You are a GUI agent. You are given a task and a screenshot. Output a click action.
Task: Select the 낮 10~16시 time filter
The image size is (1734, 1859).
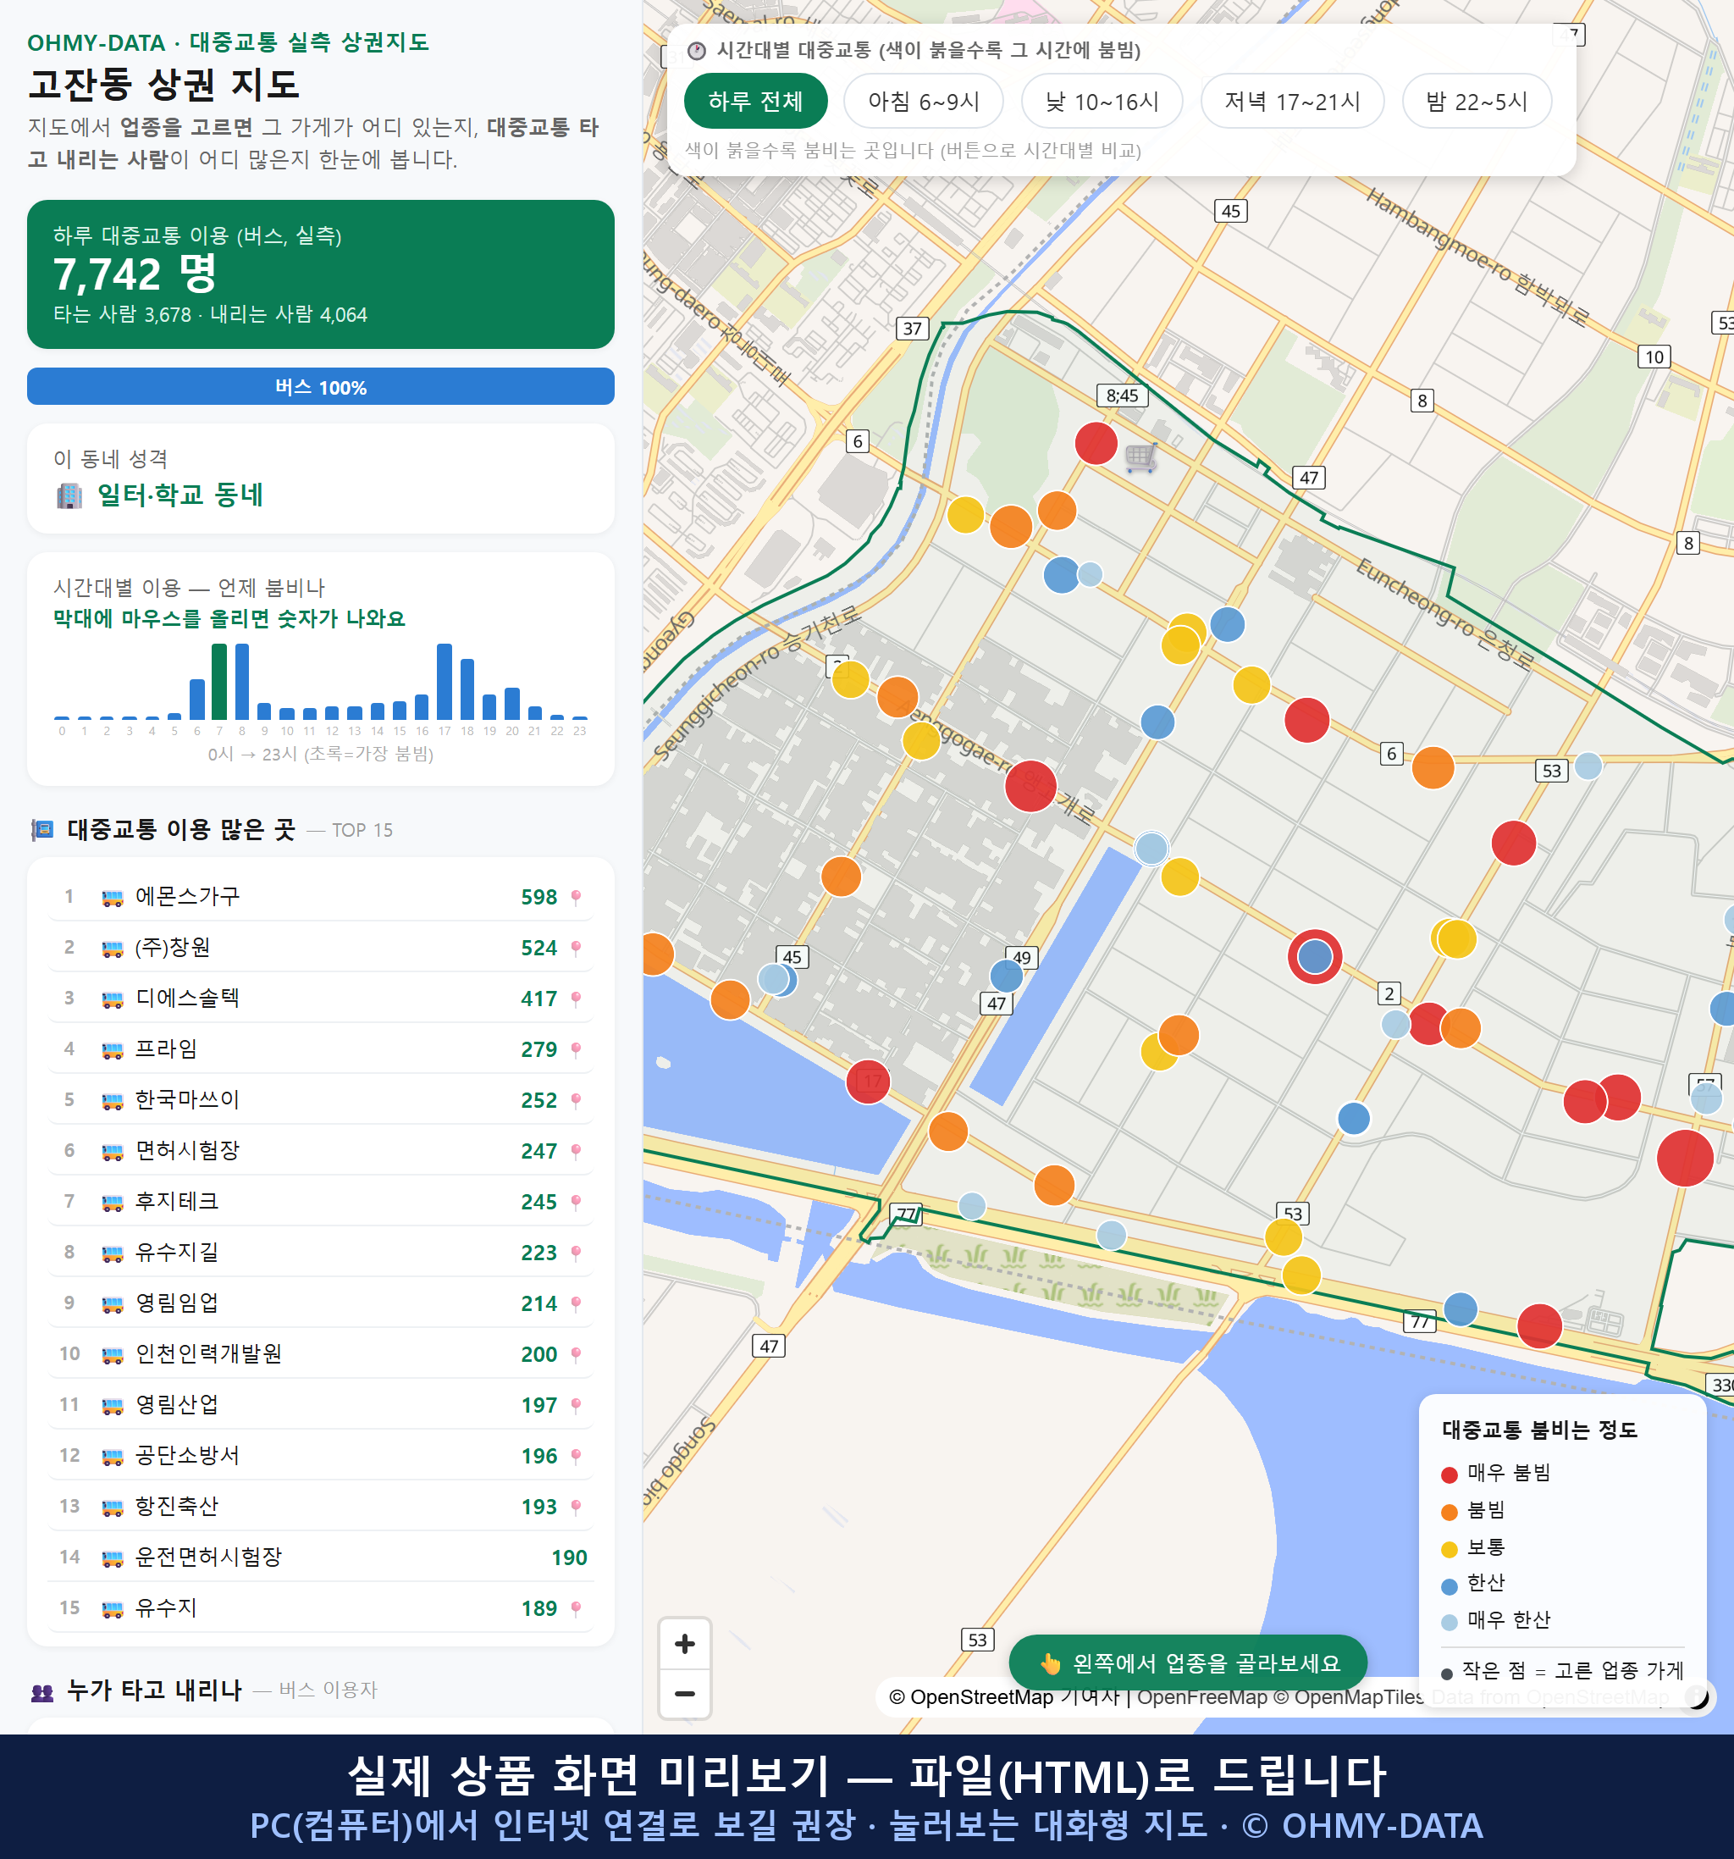(1102, 101)
